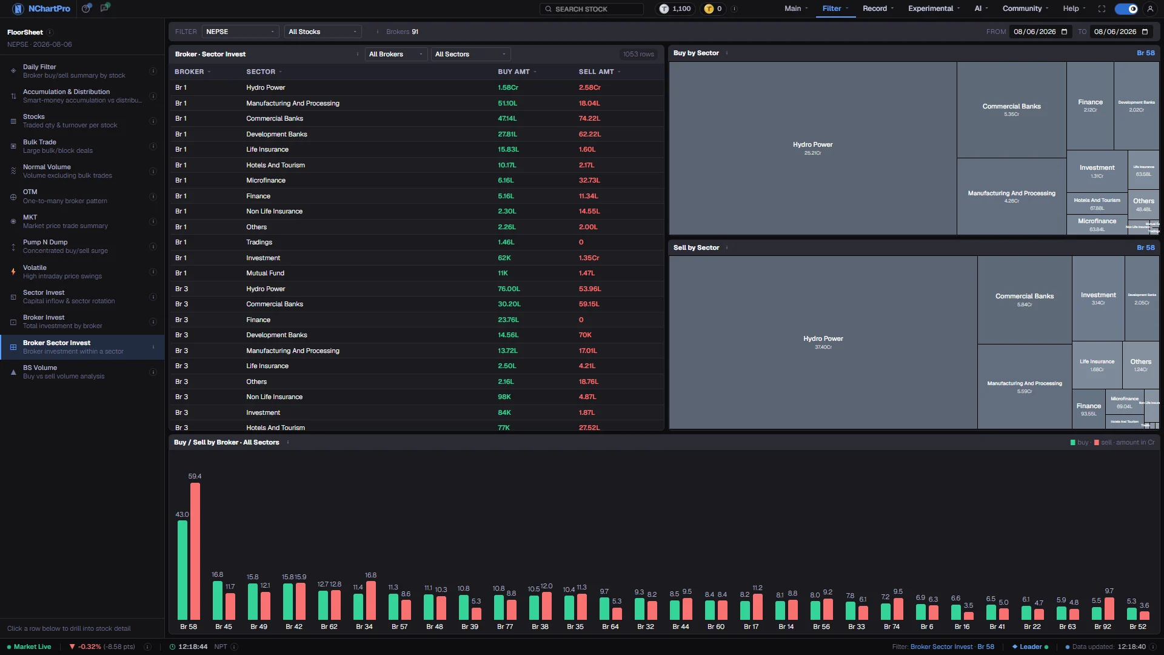Click the info icon next to the token counters
Screen dimensions: 1164x655
735,8
